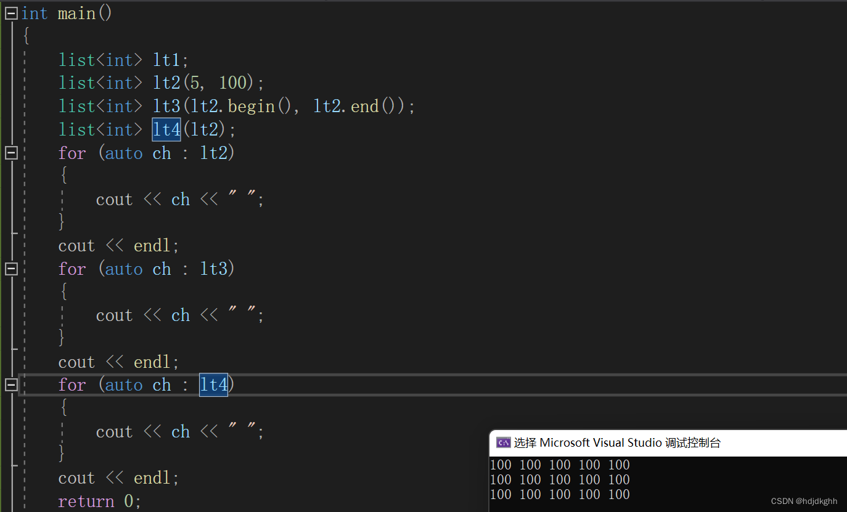Click the debug console window icon
847x512 pixels.
503,442
